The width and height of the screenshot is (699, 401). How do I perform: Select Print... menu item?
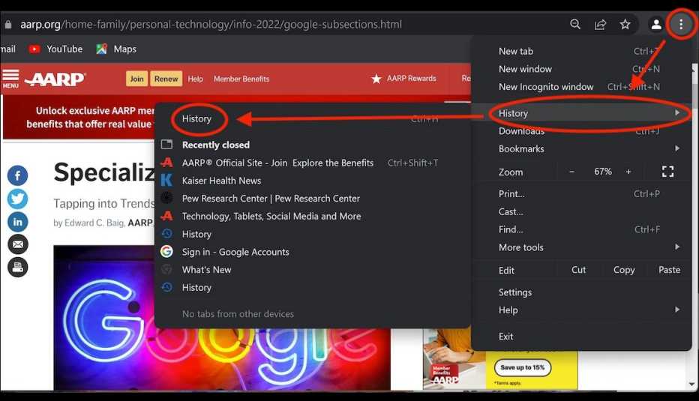coord(580,194)
